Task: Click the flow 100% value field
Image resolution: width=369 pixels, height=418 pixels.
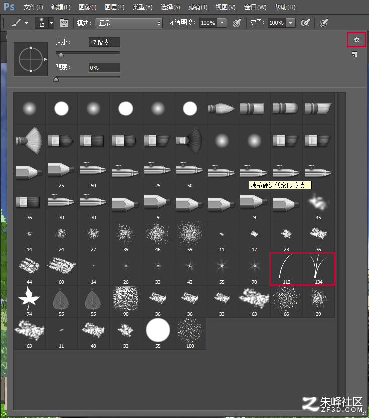Action: click(276, 23)
